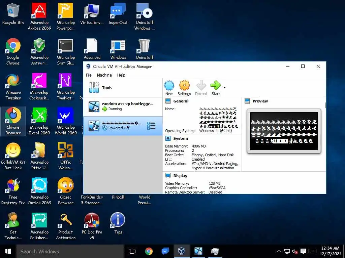Select the Free Registry Fix icon
345x258 pixels.
pos(13,191)
